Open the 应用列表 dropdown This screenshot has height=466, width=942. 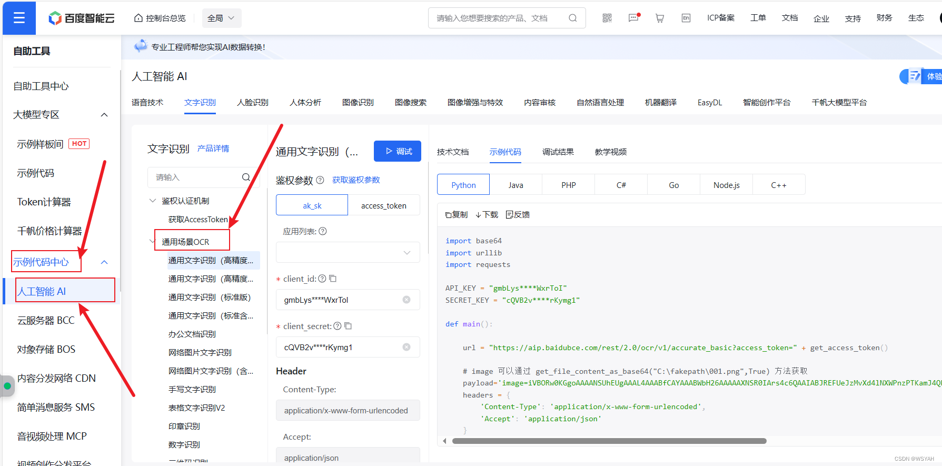click(348, 252)
